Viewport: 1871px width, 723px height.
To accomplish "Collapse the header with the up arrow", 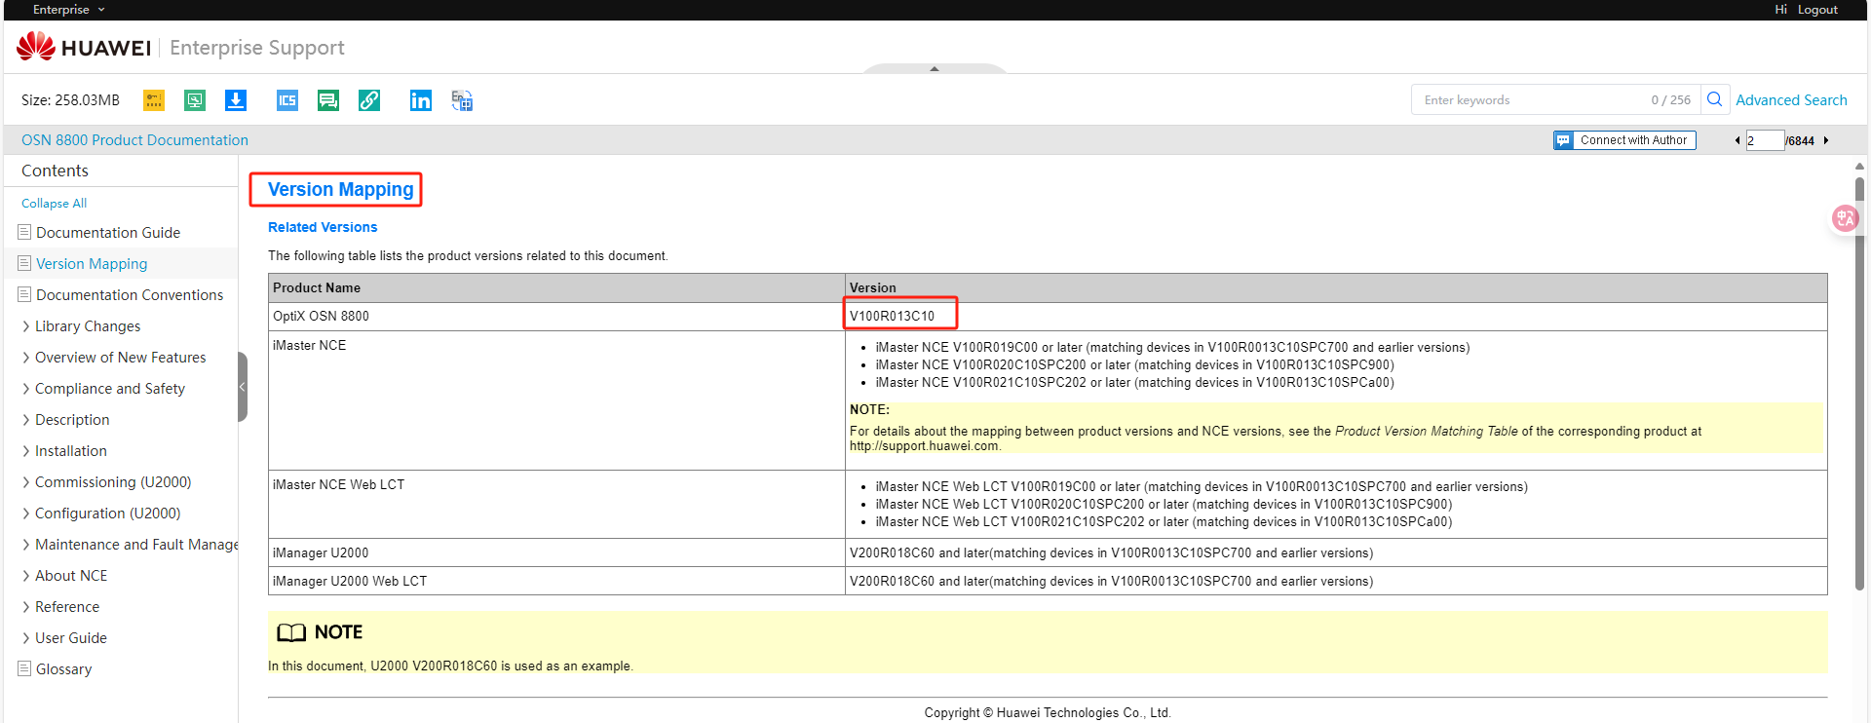I will (x=935, y=68).
